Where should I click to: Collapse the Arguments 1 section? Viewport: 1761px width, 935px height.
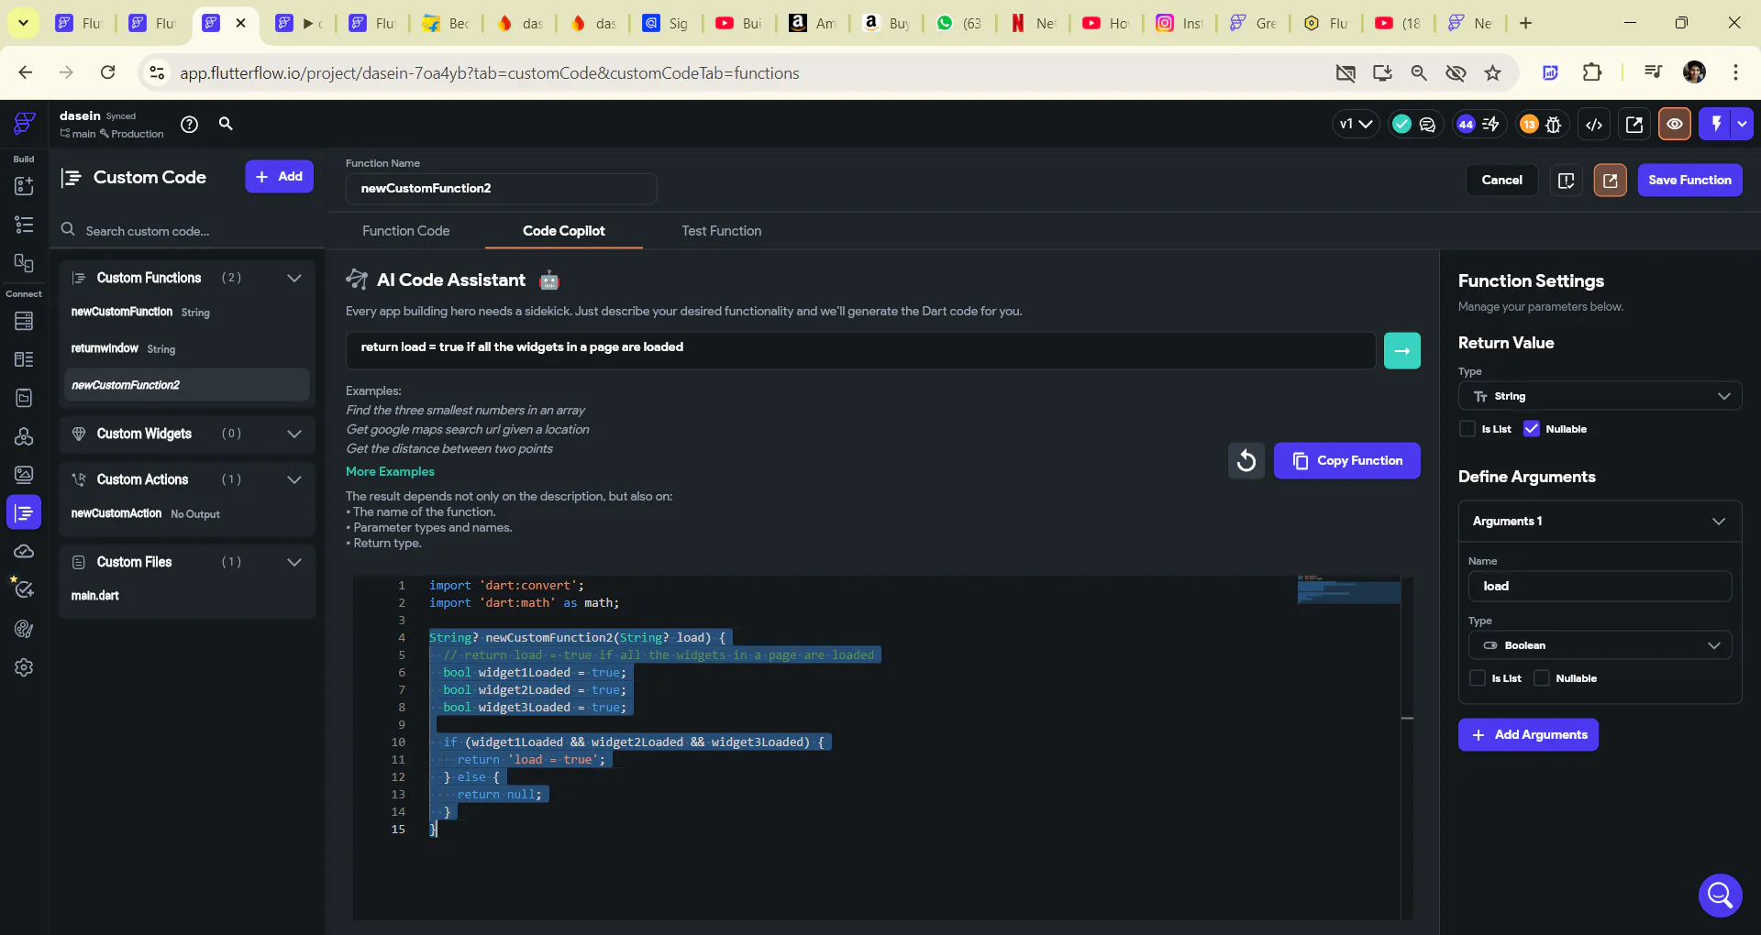(x=1718, y=521)
